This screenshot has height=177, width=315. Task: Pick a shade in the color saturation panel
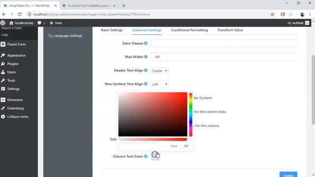[153, 114]
